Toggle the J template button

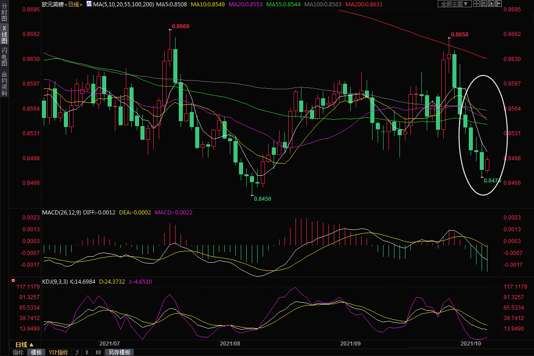click(x=77, y=352)
